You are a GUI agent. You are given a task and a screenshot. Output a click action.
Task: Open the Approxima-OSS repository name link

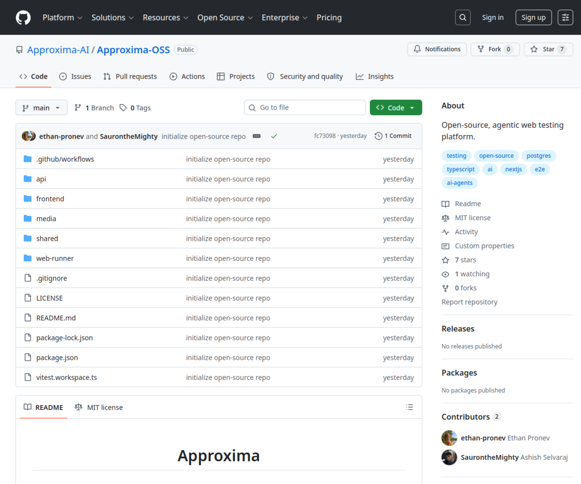(x=133, y=50)
